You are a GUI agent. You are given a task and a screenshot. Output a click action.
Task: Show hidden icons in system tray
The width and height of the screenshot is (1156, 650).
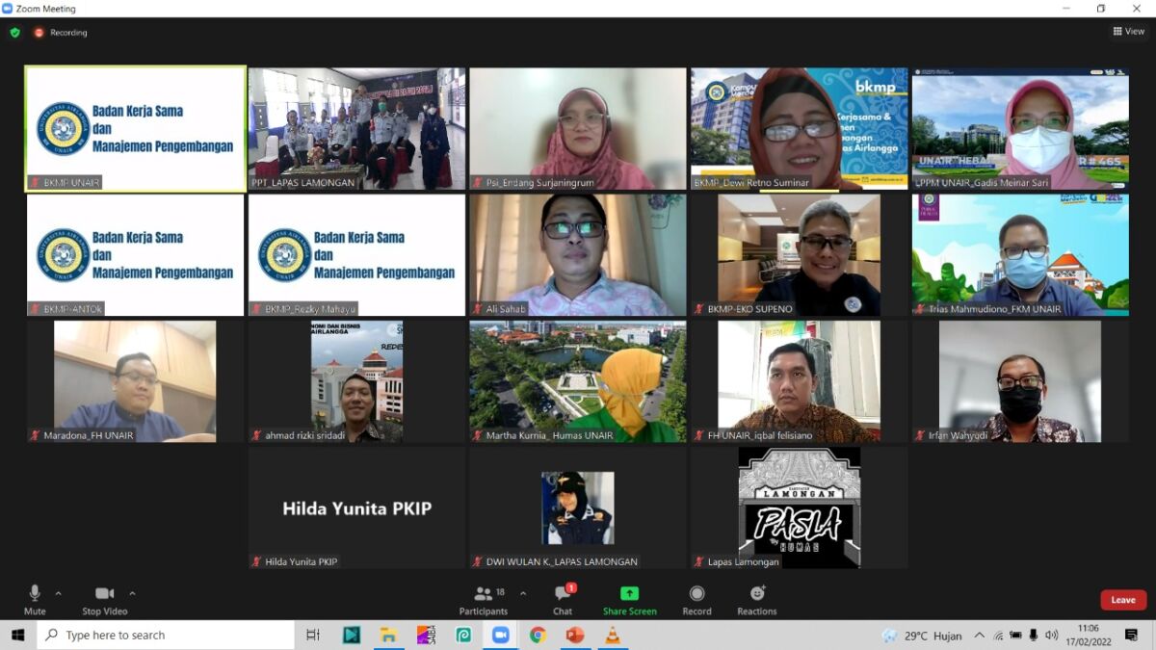980,636
